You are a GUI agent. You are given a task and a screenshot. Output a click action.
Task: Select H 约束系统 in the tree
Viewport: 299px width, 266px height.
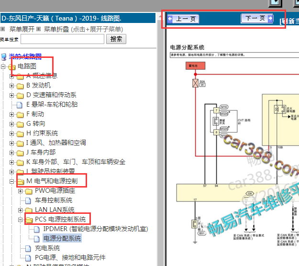[x=42, y=133]
